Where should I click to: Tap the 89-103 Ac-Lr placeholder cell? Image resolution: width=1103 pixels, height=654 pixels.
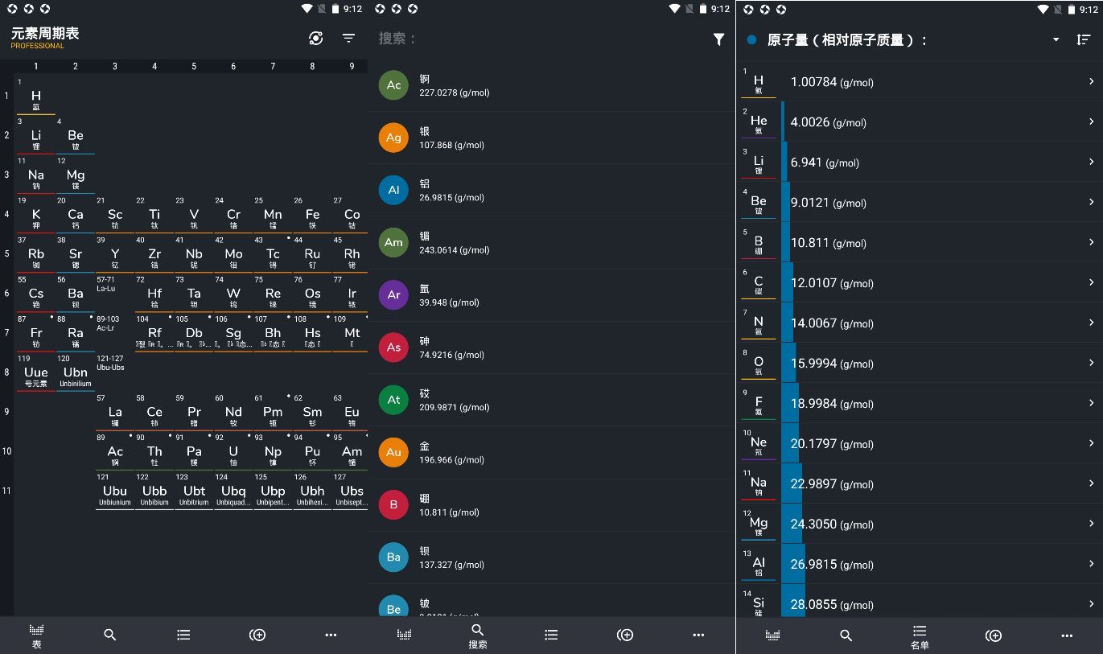tap(115, 333)
